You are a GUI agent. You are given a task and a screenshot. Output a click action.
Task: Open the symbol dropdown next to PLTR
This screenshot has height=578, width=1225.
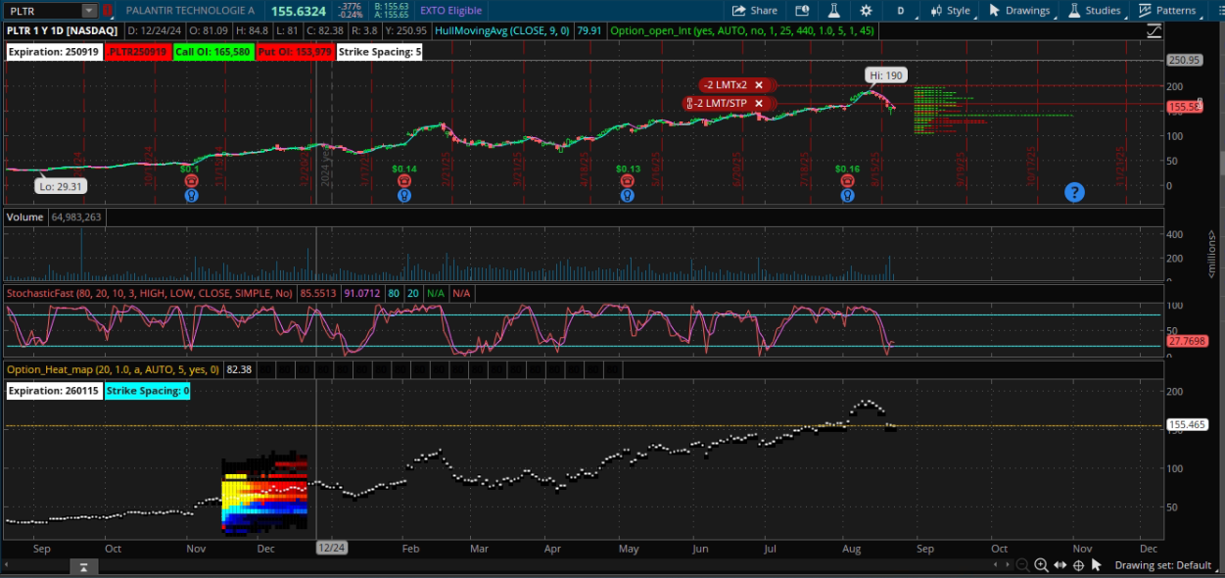tap(89, 11)
